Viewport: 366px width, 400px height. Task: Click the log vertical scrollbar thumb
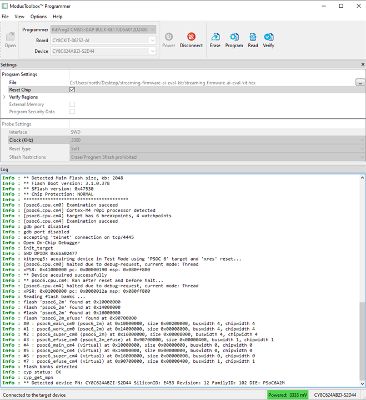[x=362, y=341]
